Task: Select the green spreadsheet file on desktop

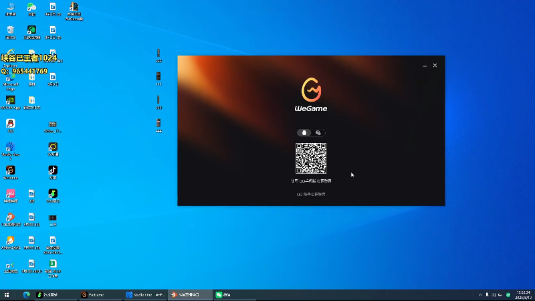Action: tap(53, 268)
